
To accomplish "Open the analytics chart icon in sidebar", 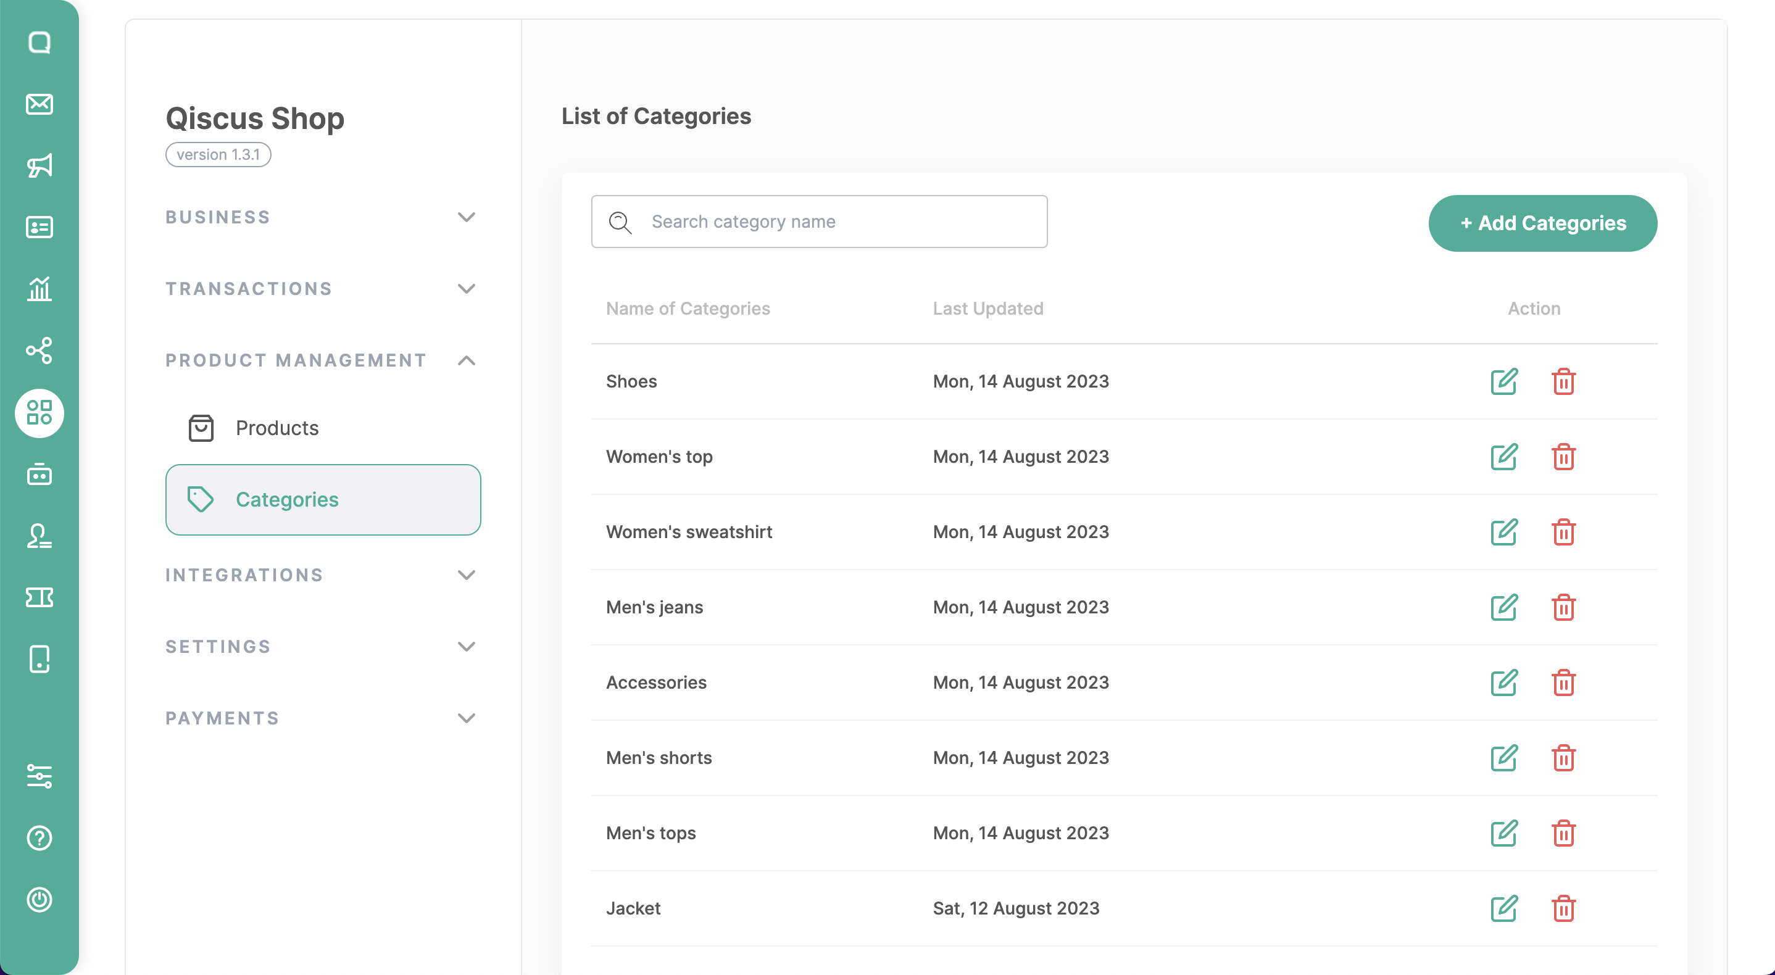I will [x=39, y=289].
